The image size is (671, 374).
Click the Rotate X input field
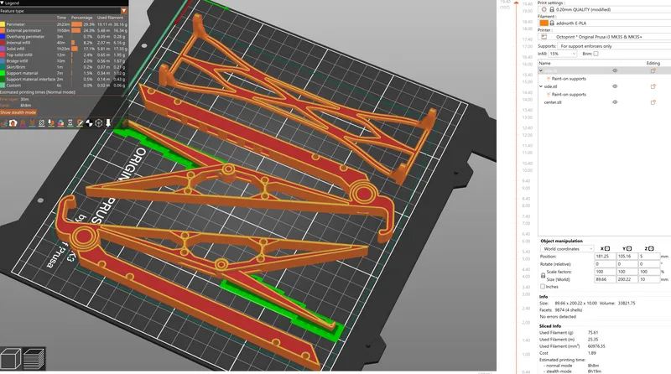605,264
